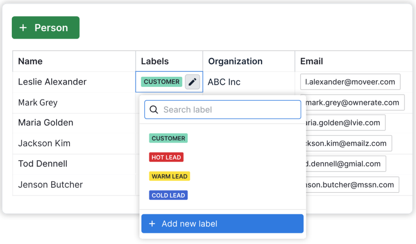
Task: Click the Organization column header
Action: tap(235, 61)
